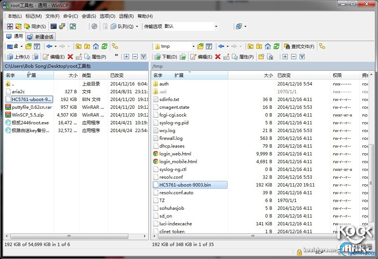Select the auth folder in remote panel

click(x=164, y=84)
